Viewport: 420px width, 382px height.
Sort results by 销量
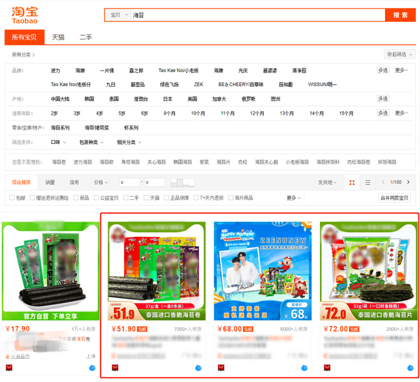coord(50,182)
